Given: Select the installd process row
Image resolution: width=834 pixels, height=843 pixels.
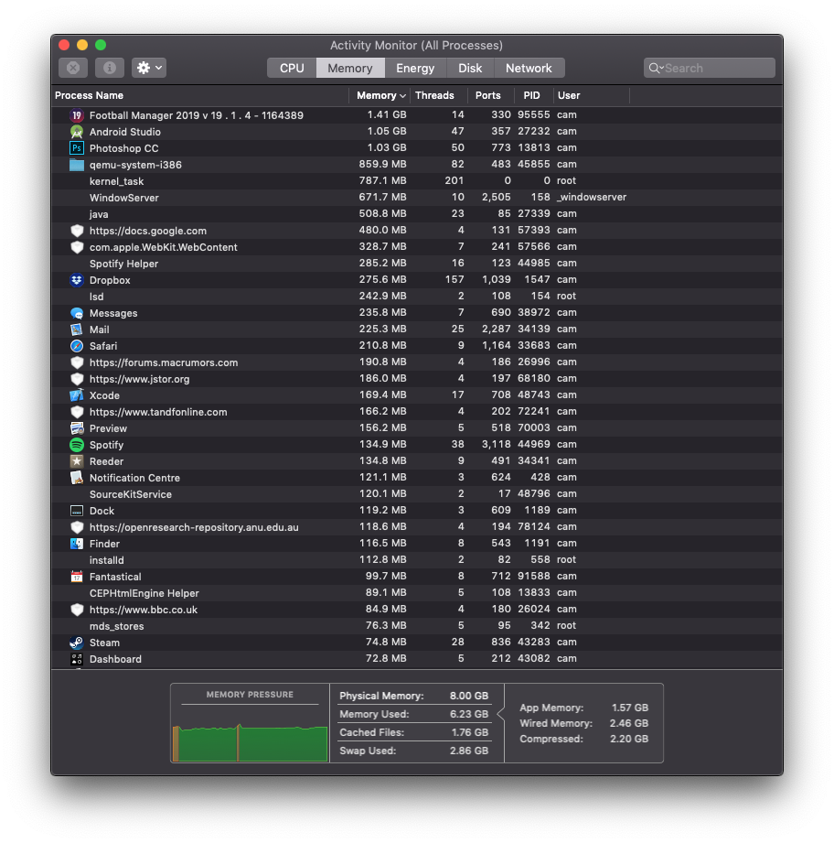Looking at the screenshot, I should tap(417, 560).
